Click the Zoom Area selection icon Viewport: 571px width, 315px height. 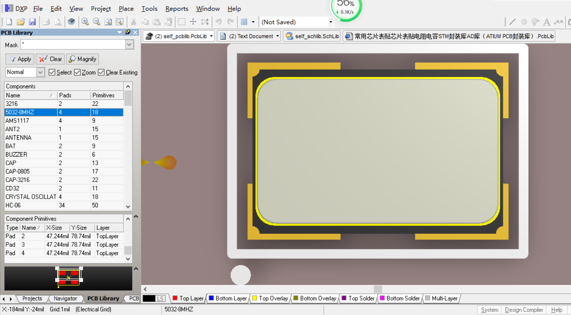[x=119, y=22]
